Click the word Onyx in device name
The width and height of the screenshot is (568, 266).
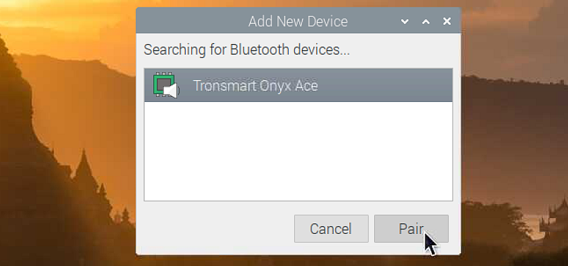276,86
